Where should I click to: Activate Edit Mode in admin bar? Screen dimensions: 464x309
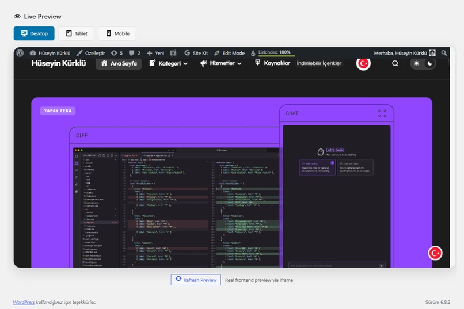(x=229, y=53)
